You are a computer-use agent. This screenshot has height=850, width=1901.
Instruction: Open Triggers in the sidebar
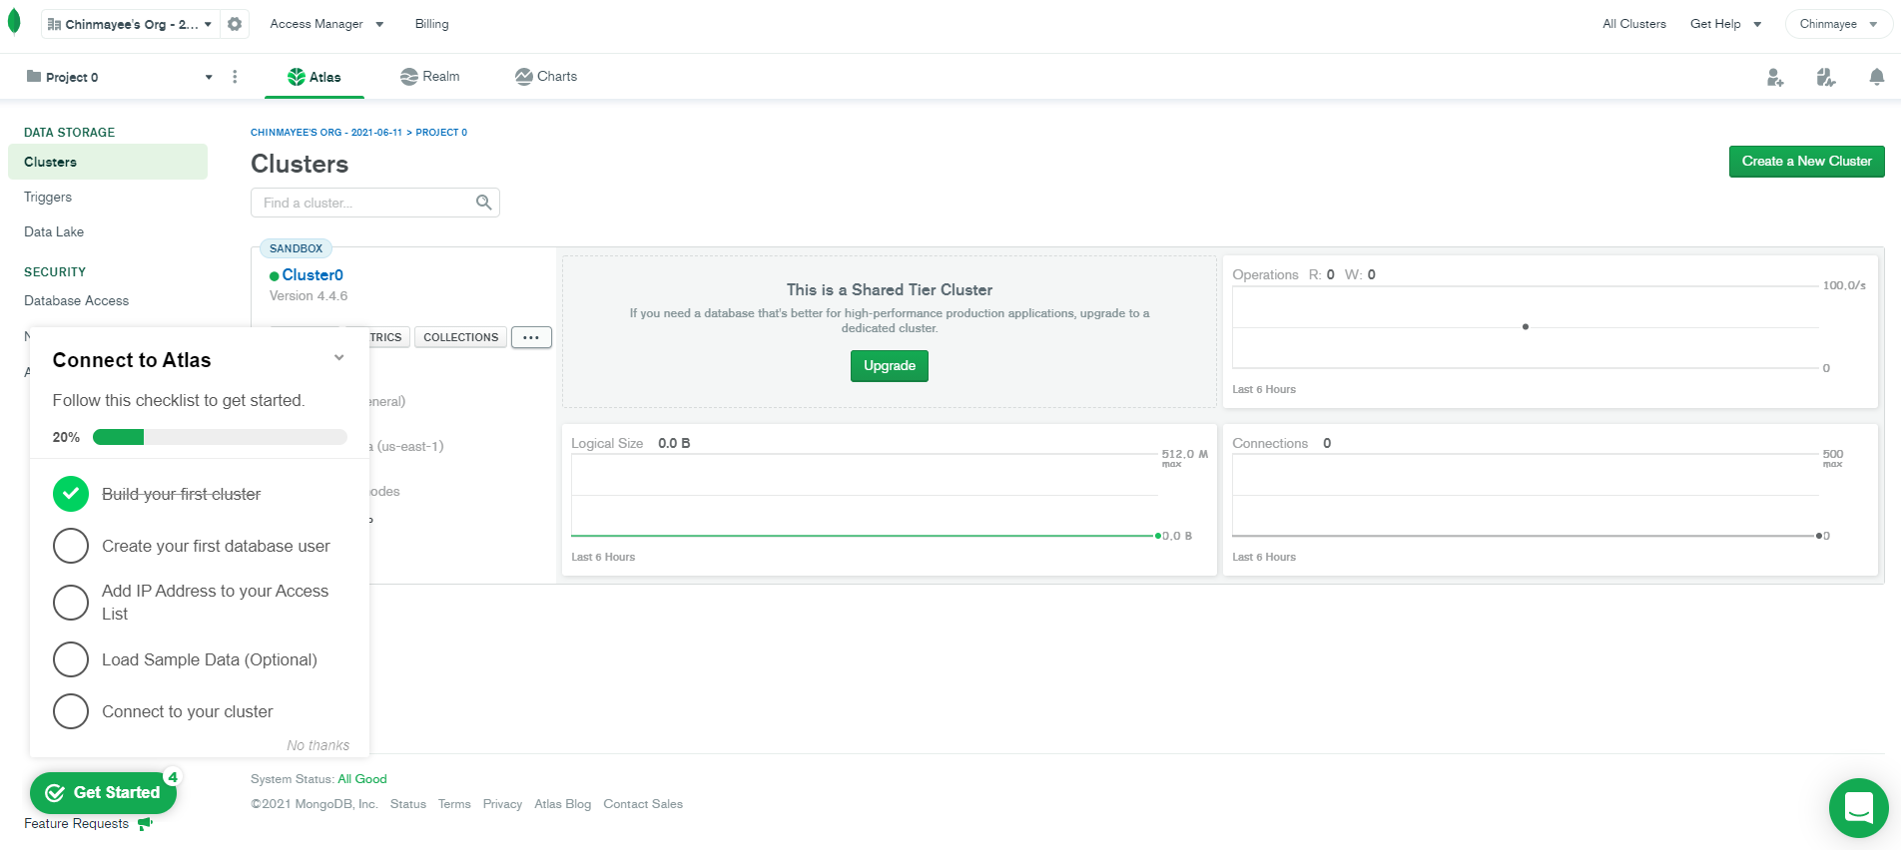pyautogui.click(x=48, y=198)
